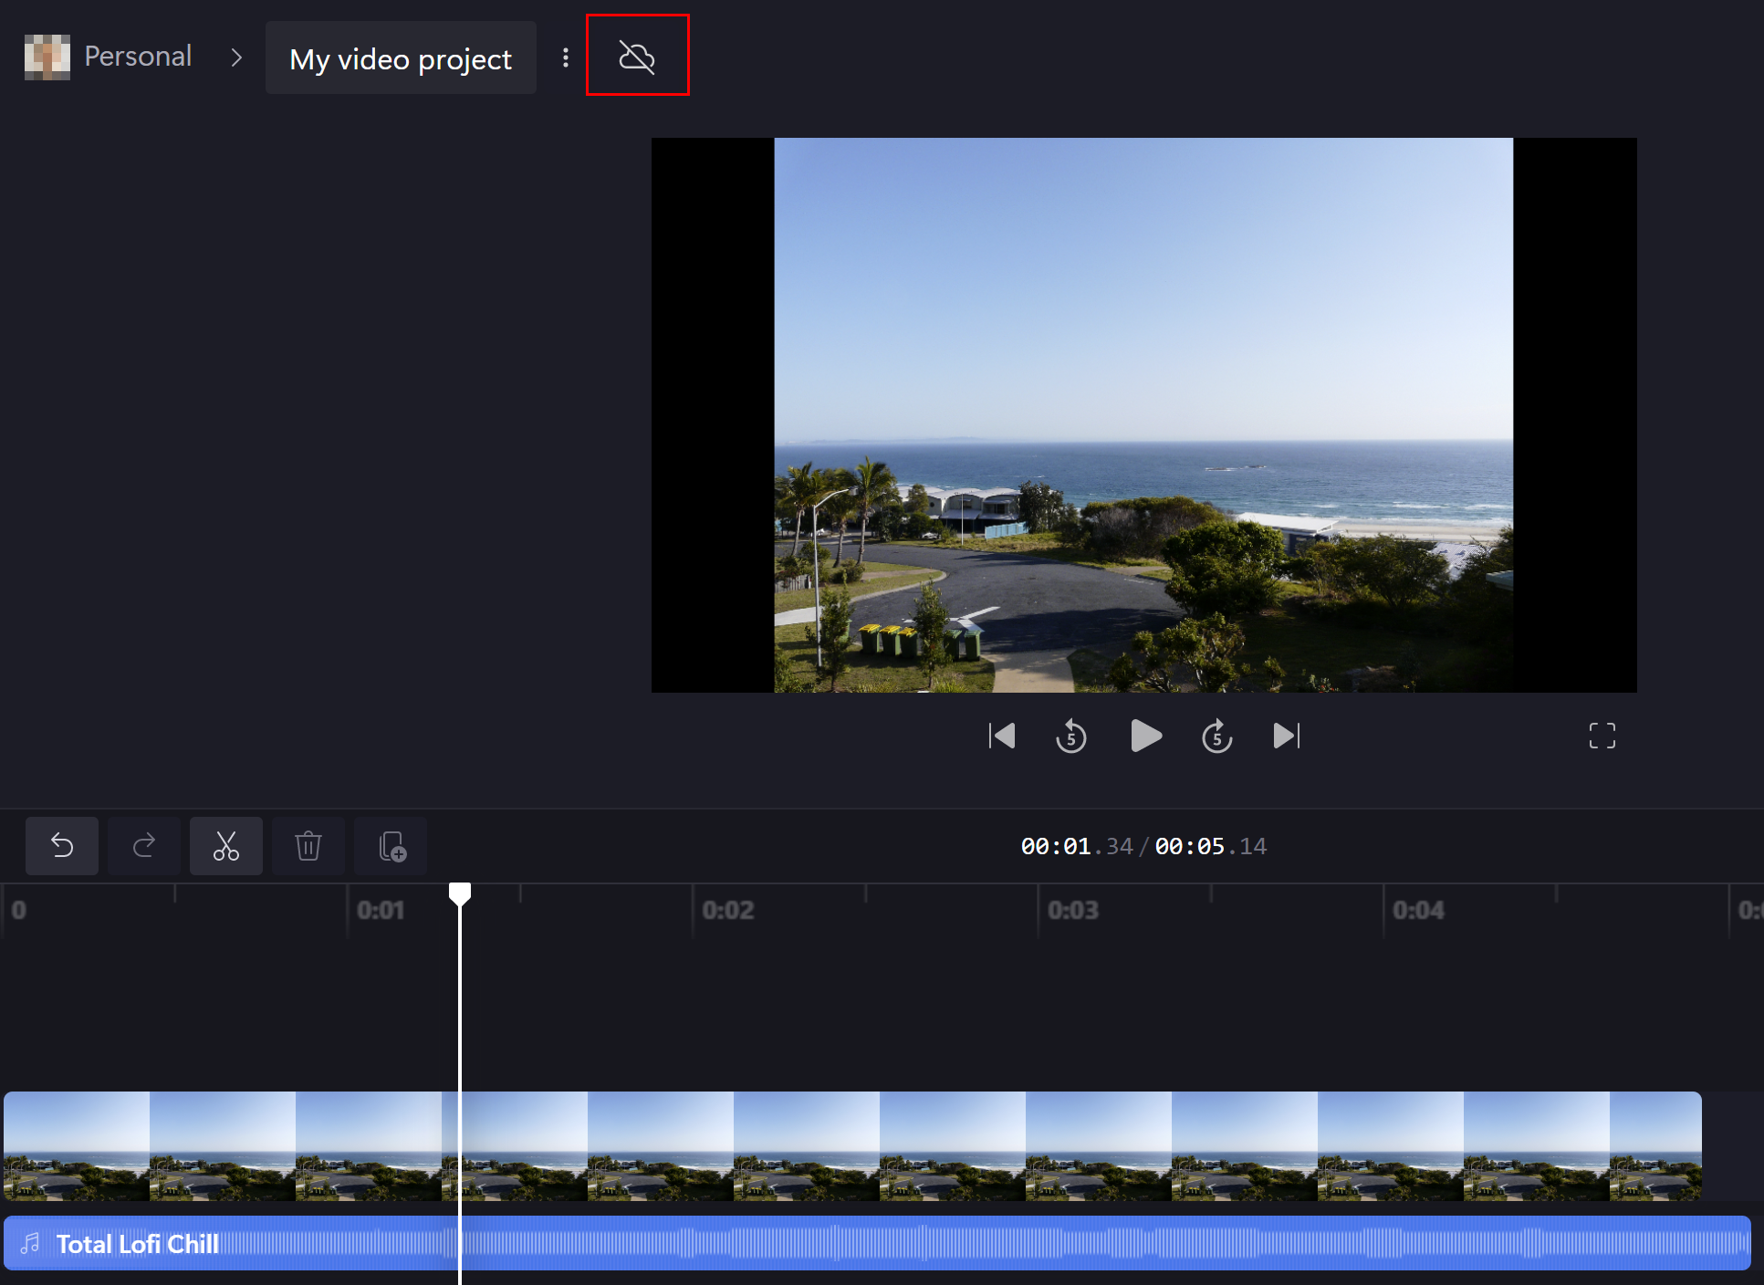Skip forward five seconds
Viewport: 1764px width, 1285px height.
1216,736
